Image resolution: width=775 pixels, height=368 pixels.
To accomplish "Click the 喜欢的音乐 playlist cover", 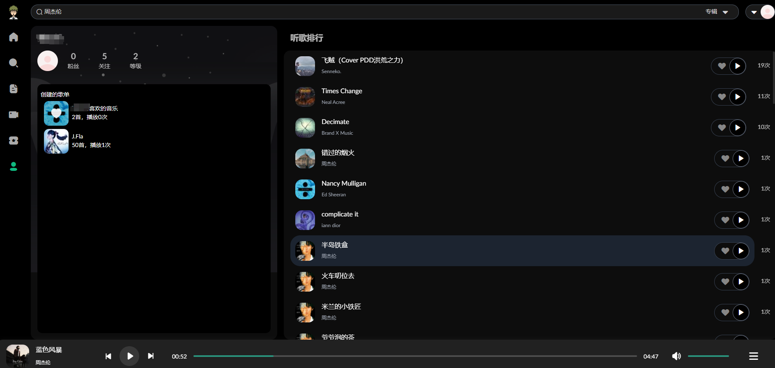I will 56,113.
